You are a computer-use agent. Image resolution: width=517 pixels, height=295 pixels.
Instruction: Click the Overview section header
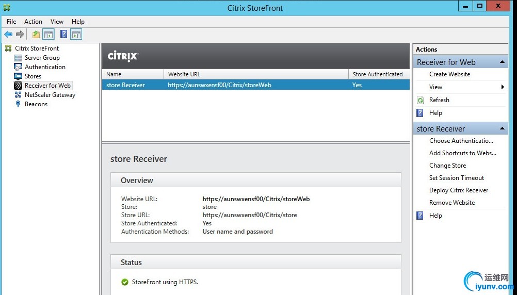pyautogui.click(x=256, y=181)
